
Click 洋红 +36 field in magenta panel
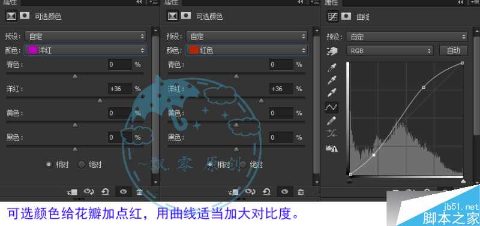tap(120, 89)
